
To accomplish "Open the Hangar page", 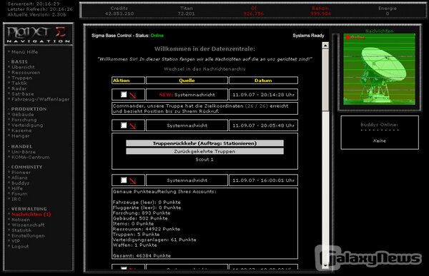I will pyautogui.click(x=20, y=136).
